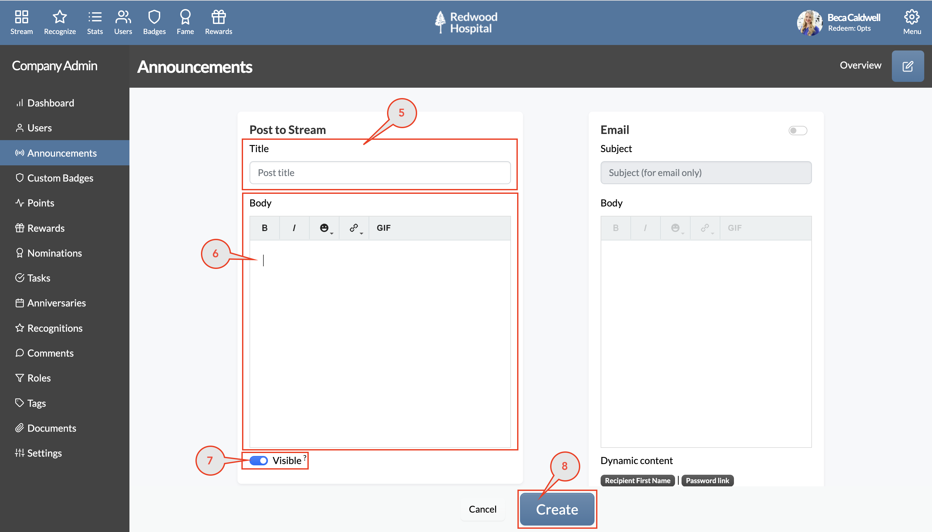932x532 pixels.
Task: Apply italic formatting in post body
Action: coord(294,227)
